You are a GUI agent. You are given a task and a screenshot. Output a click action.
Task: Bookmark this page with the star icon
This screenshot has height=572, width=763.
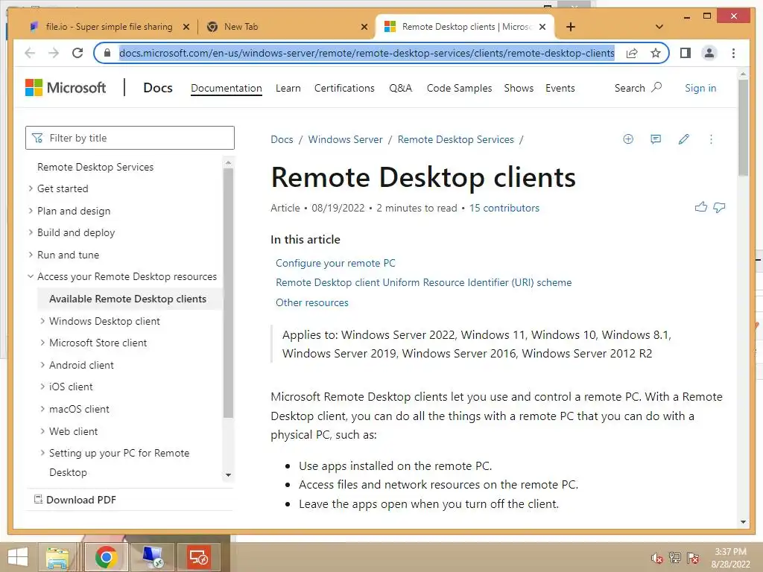coord(656,53)
